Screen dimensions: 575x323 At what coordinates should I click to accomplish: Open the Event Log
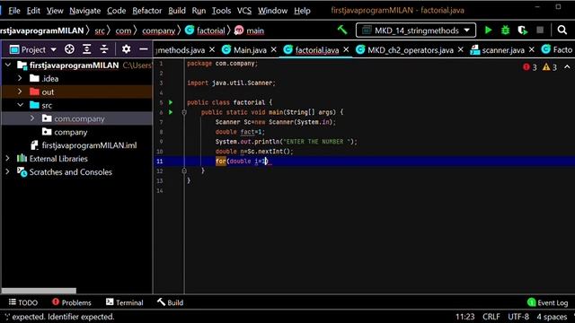click(547, 302)
